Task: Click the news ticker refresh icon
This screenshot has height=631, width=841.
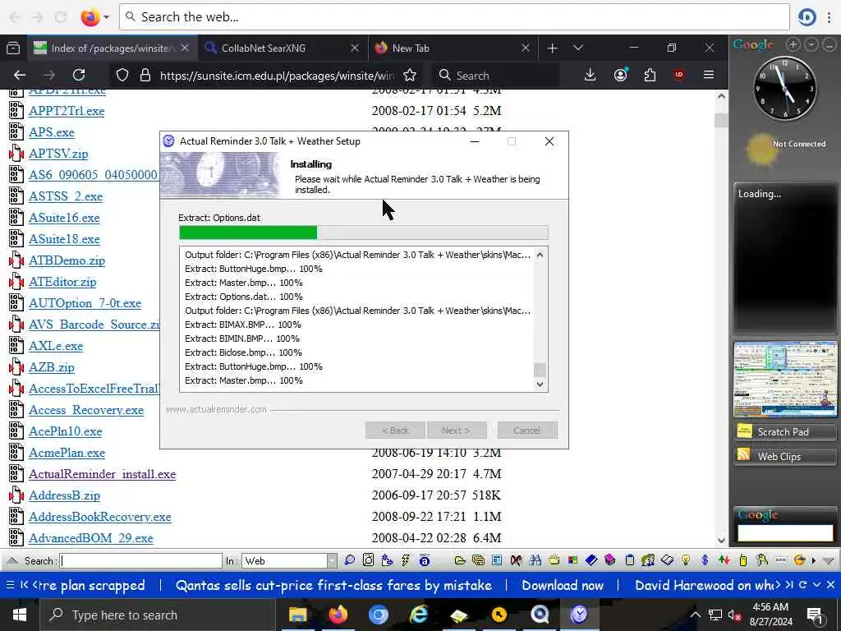Action: point(803,585)
